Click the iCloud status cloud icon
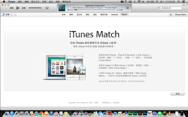Image resolution: width=188 pixels, height=117 pixels. click(15, 15)
